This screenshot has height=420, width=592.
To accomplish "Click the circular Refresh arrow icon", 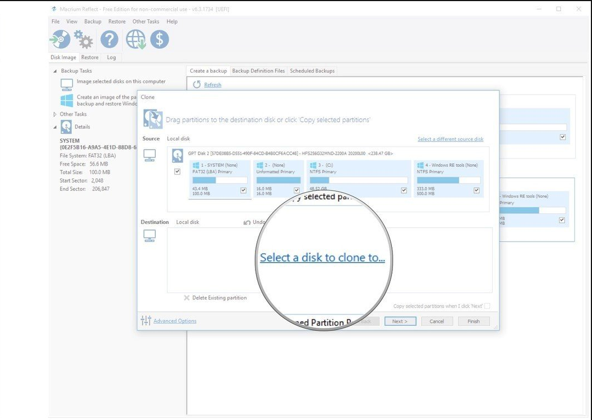I will coord(197,85).
